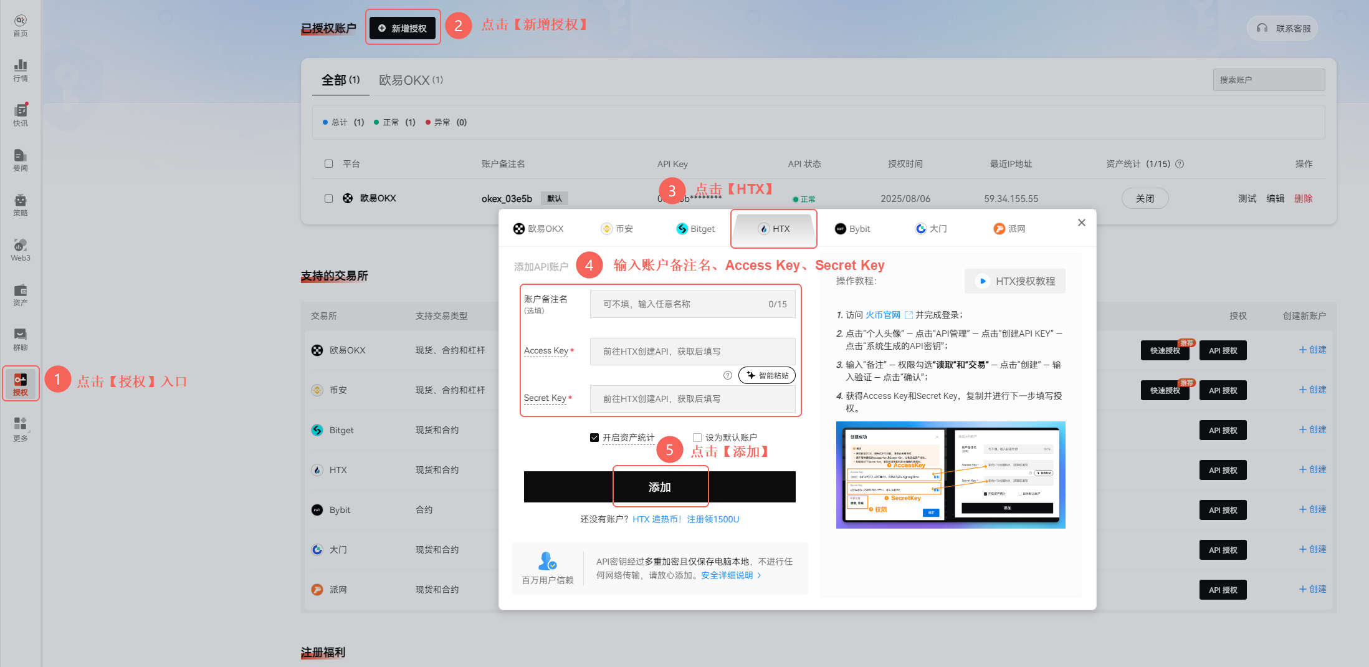Click the external link icon after 火币官网
The width and height of the screenshot is (1369, 667).
[x=909, y=315]
